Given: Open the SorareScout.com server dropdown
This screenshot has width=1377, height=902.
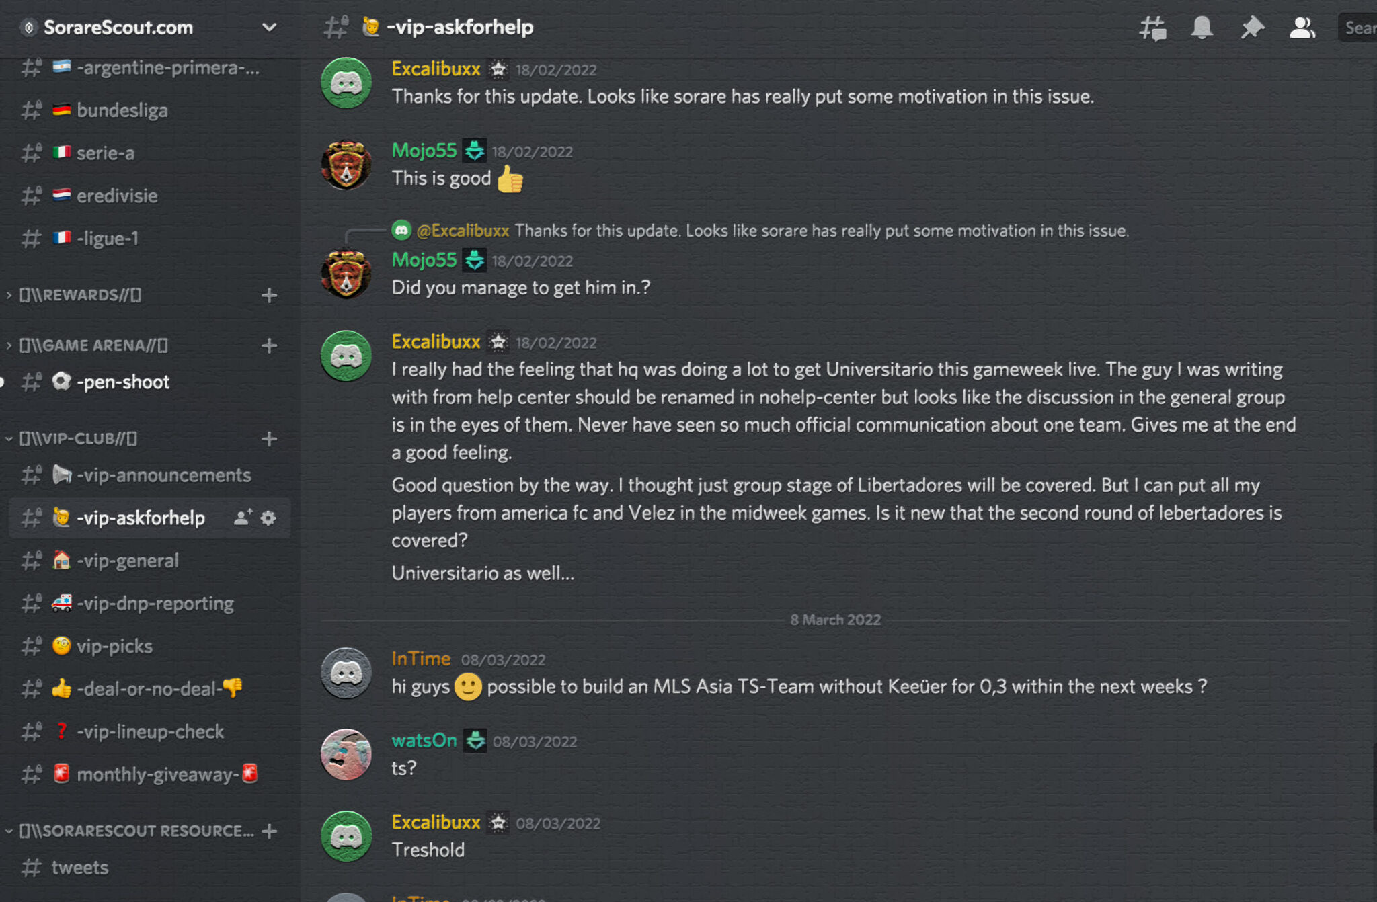Looking at the screenshot, I should pyautogui.click(x=269, y=28).
